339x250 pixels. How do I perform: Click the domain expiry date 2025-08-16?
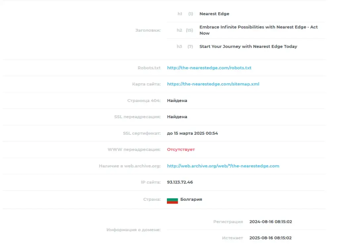coord(270,238)
